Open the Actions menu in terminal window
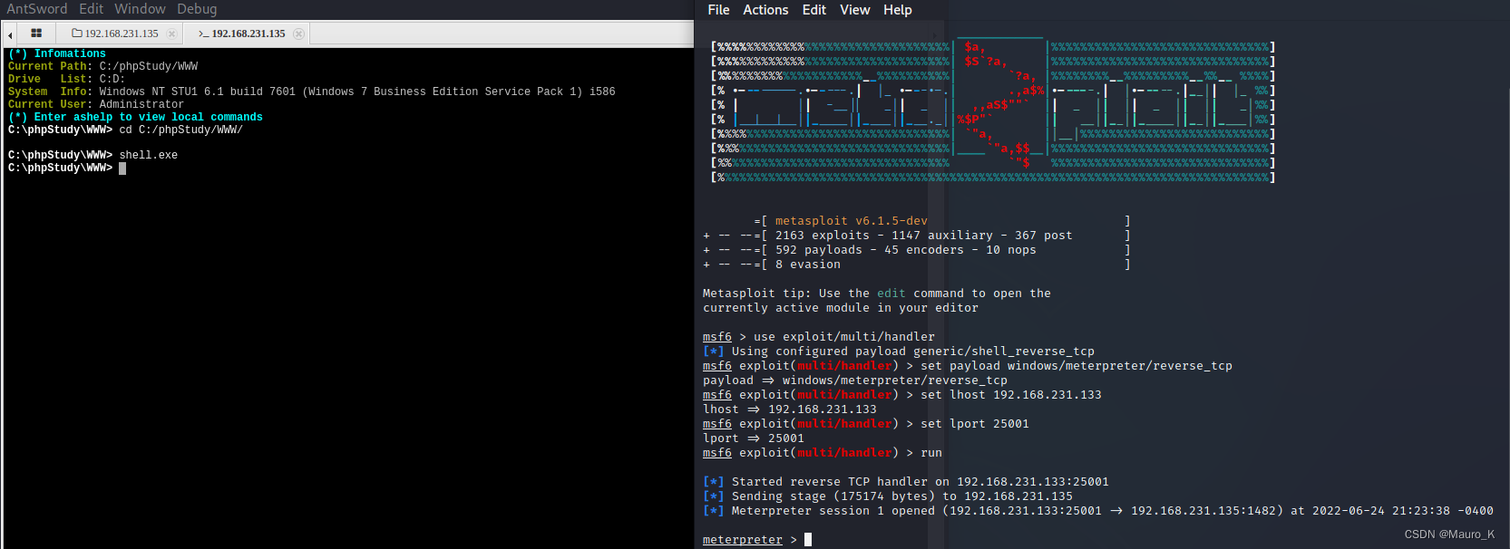1510x549 pixels. (765, 10)
